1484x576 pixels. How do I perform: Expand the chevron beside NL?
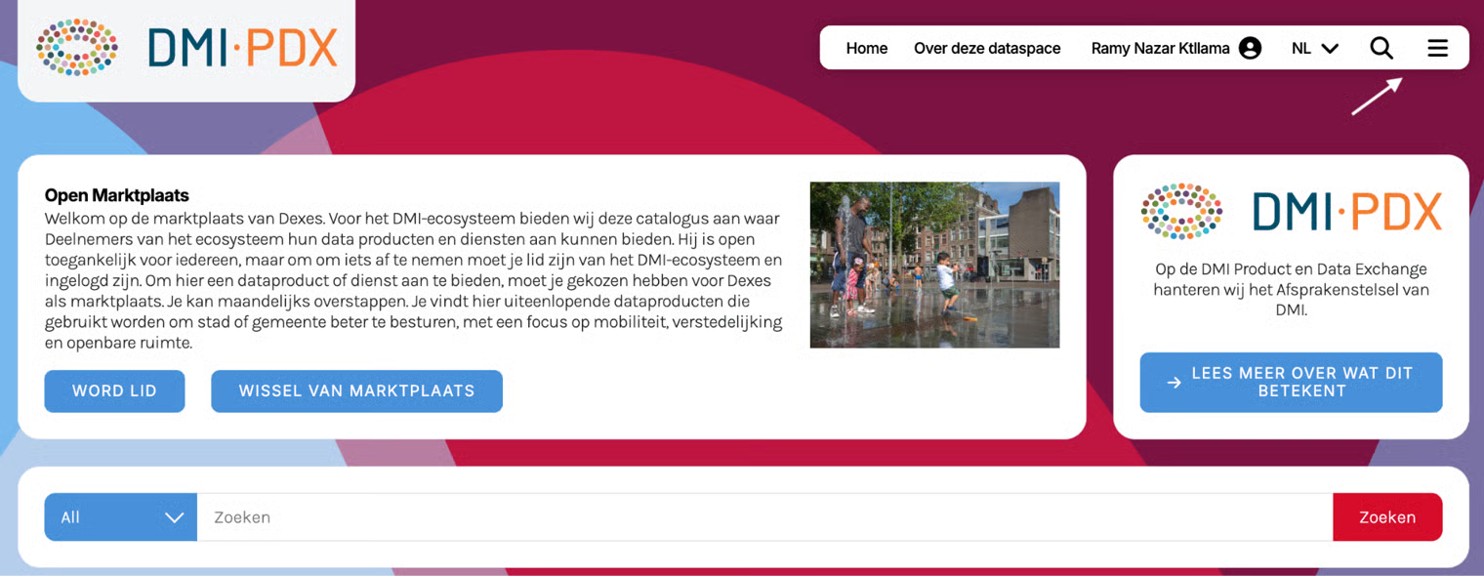(1329, 48)
